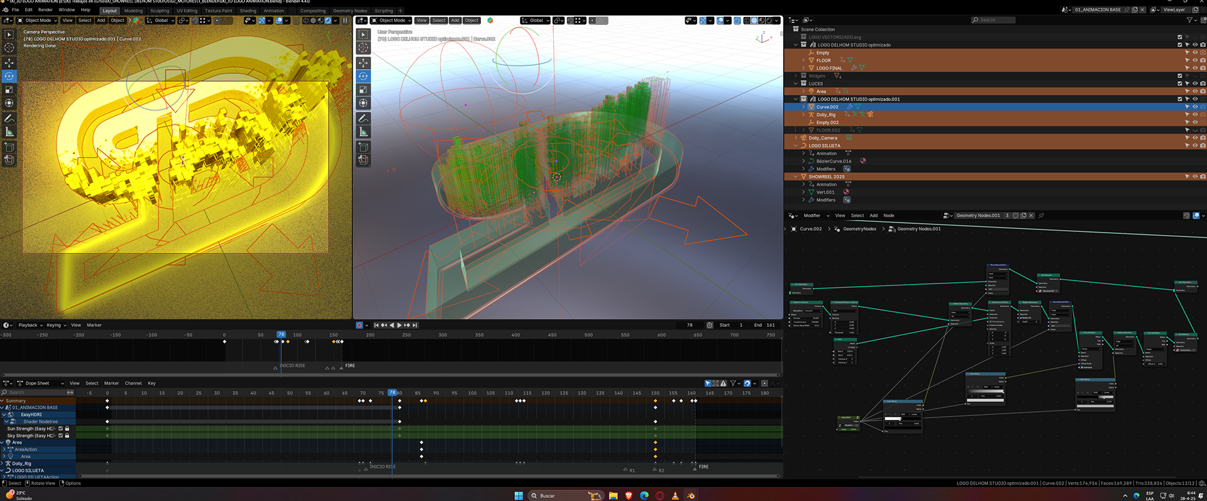Select the Annotate tool in the camera viewport
Screen dimensions: 1207x501
(x=9, y=118)
